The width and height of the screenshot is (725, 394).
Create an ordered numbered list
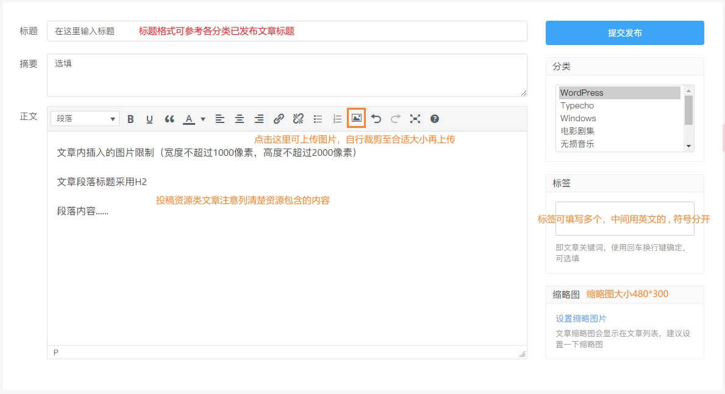[x=337, y=119]
